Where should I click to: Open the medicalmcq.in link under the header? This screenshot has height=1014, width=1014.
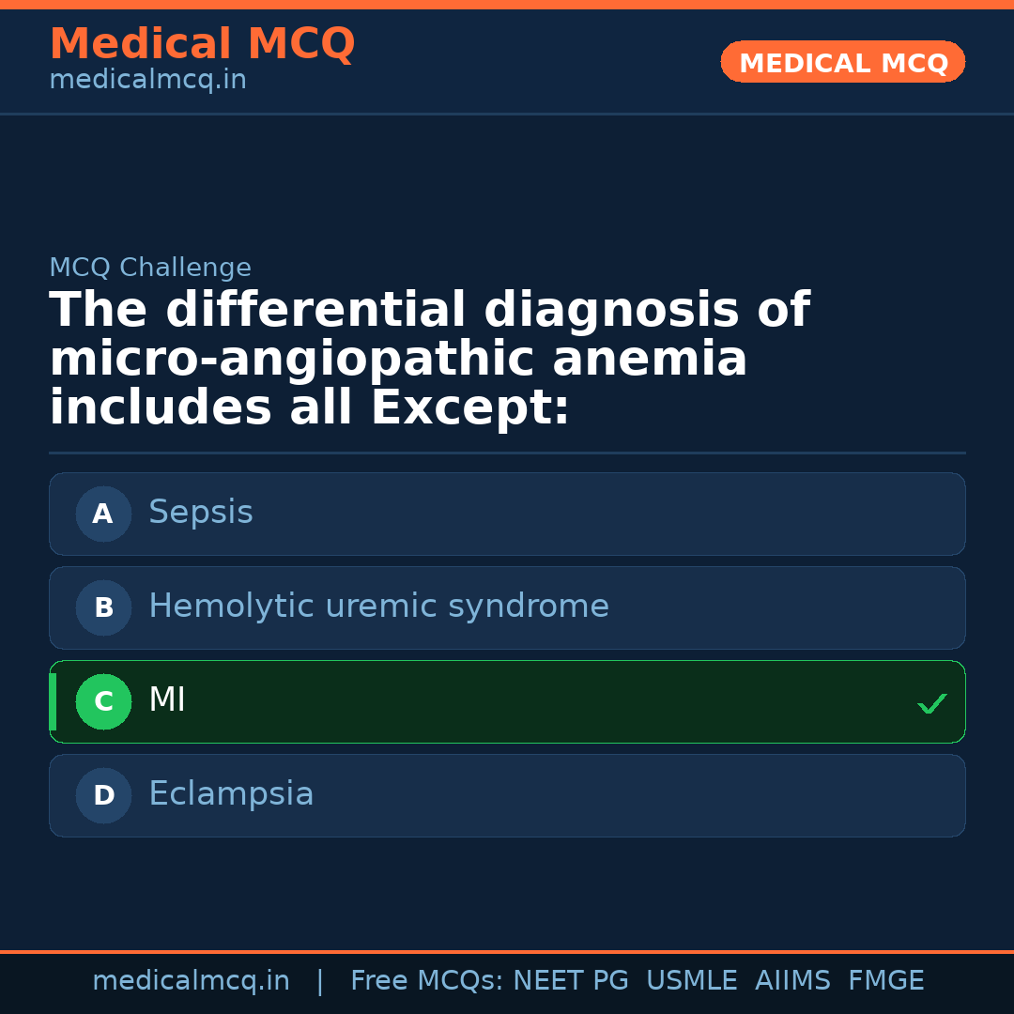pos(147,81)
